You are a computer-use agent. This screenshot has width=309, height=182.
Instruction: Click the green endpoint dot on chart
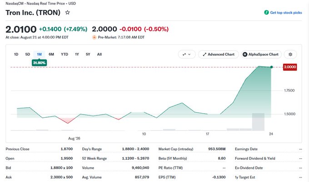pos(271,67)
